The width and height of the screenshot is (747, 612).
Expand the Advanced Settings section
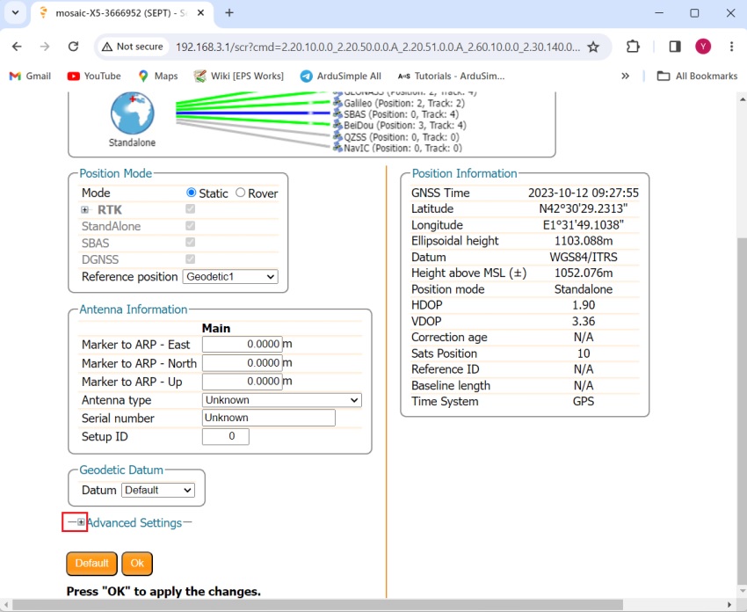click(x=81, y=522)
